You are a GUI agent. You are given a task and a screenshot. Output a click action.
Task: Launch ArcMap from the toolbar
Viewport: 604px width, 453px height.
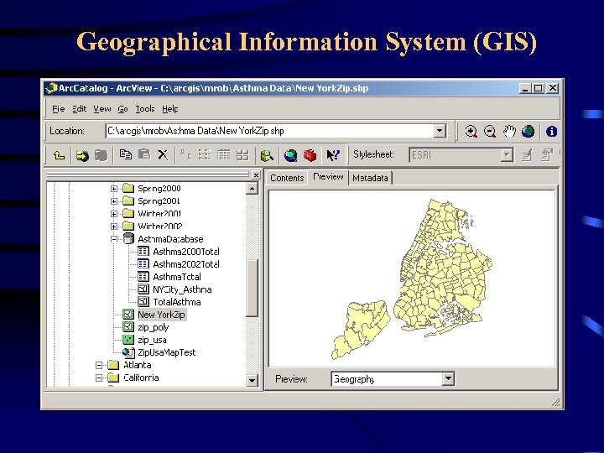[291, 155]
